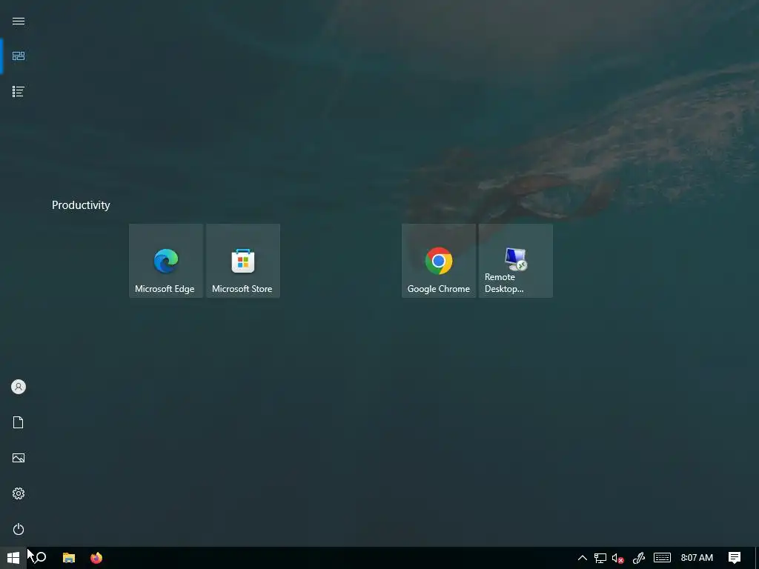The height and width of the screenshot is (569, 759).
Task: Open the touch keyboard icon
Action: 662,558
